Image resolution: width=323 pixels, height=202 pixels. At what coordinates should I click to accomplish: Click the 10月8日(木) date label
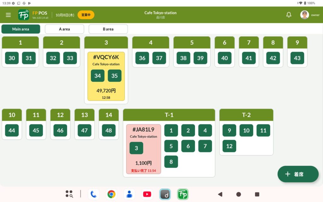[65, 15]
